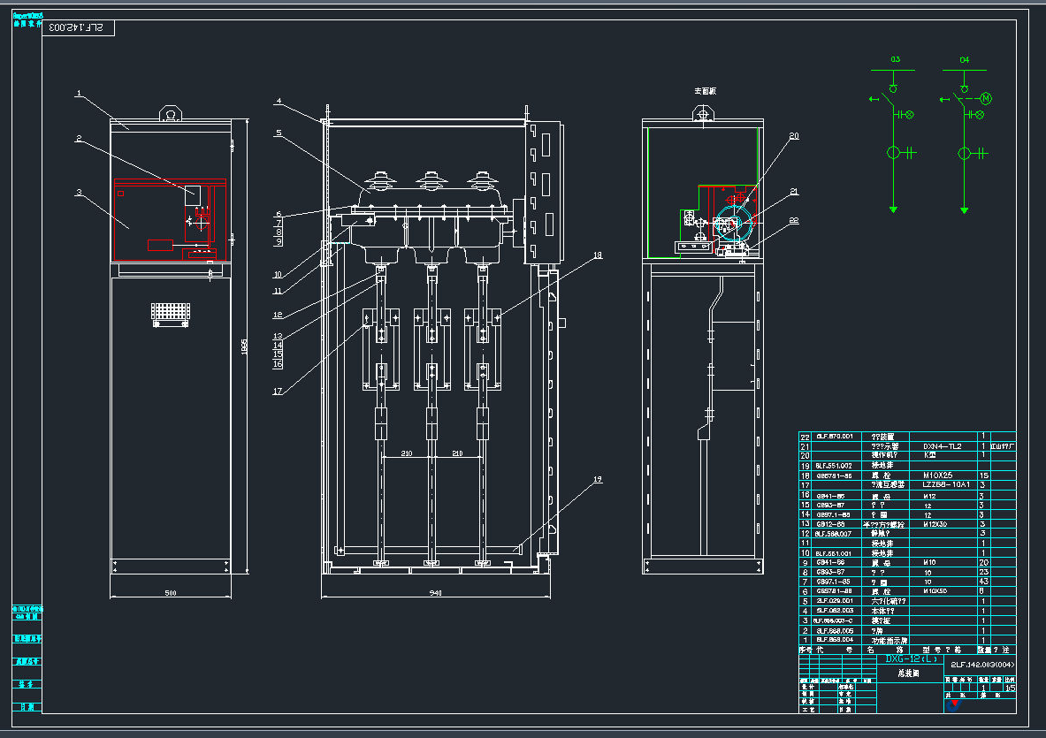Click the 2LF.142.003(004) drawing code
This screenshot has height=738, width=1046.
coord(981,664)
